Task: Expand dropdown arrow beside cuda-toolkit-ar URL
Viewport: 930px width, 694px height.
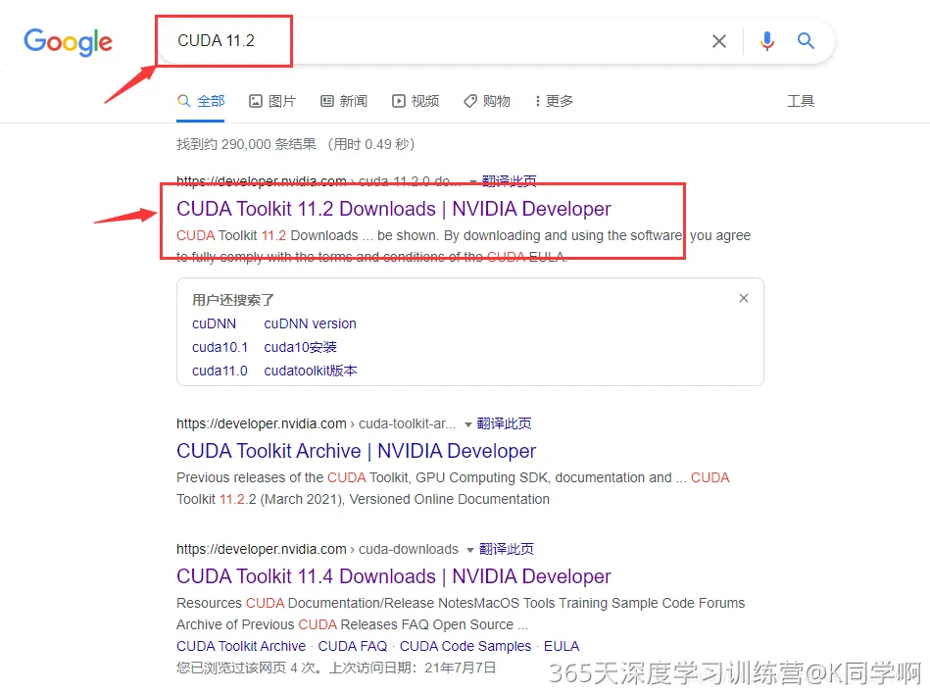Action: (468, 424)
